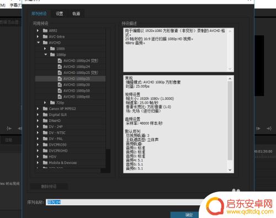Viewport: 276px width, 218px height.
Task: Click the AVCHD folder icon
Action: point(45,42)
